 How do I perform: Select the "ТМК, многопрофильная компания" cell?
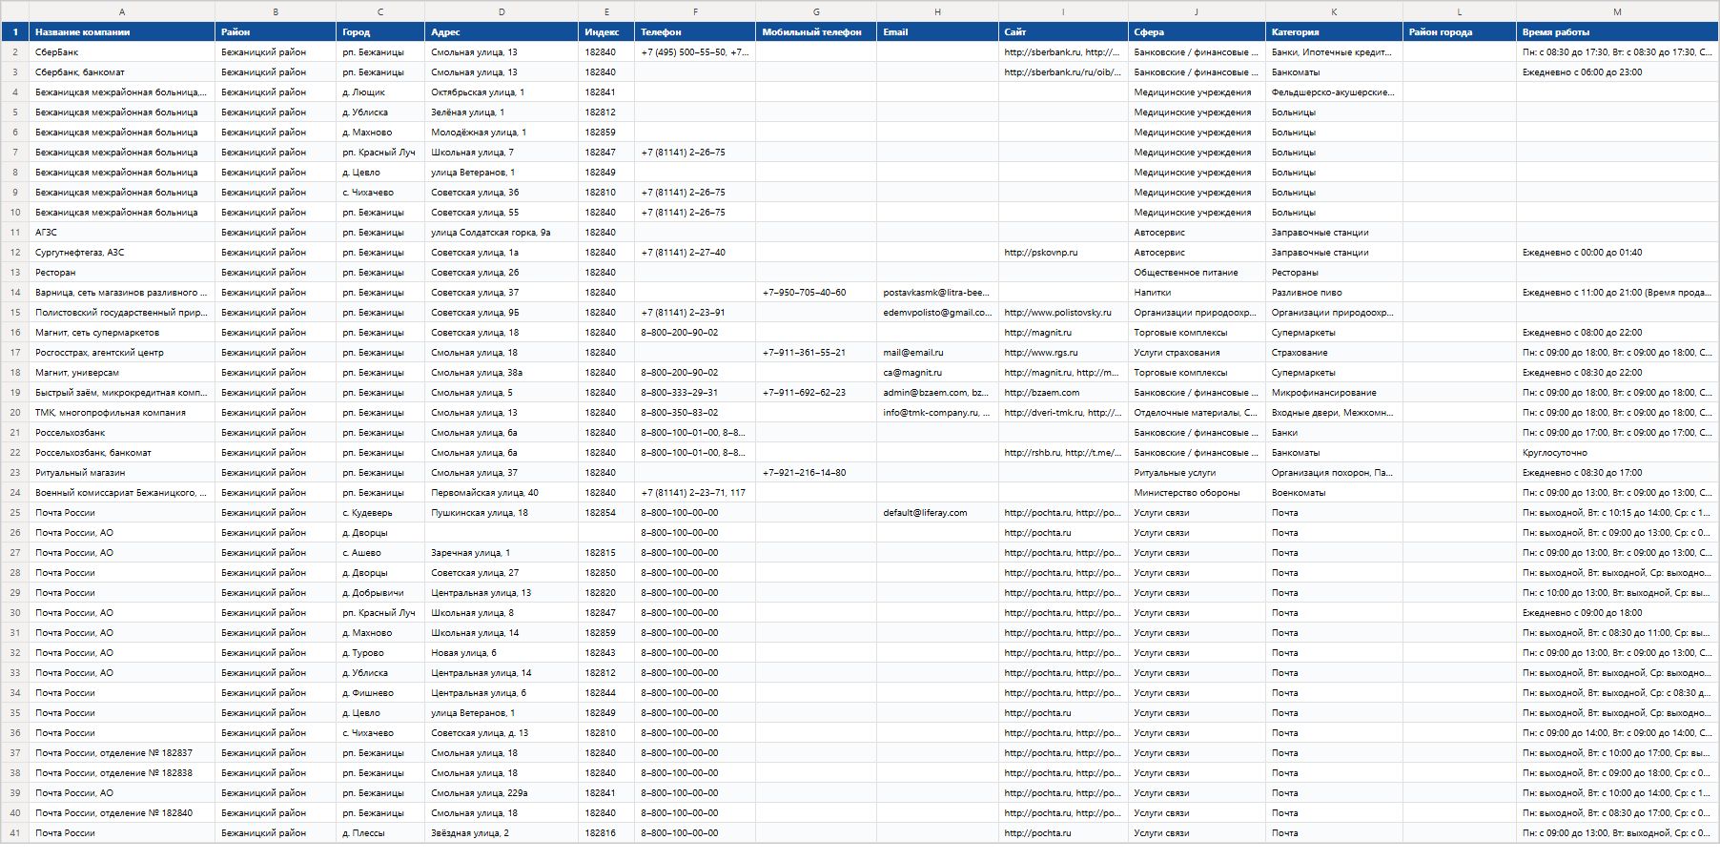(x=122, y=413)
